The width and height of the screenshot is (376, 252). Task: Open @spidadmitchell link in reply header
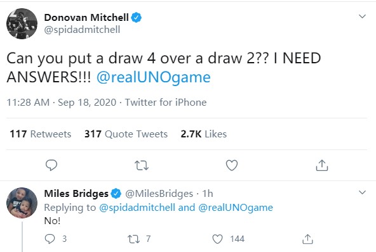[x=137, y=208]
